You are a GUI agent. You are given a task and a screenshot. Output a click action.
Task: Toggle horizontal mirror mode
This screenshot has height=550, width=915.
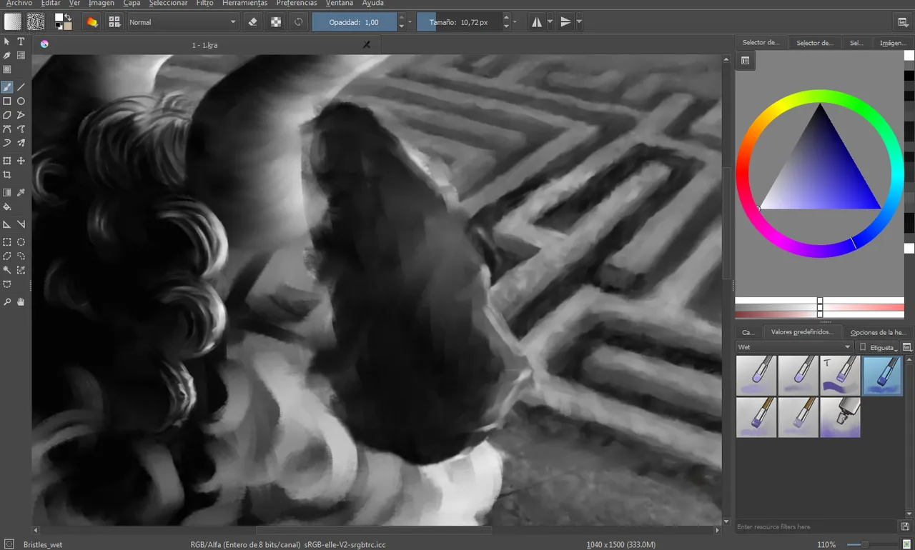537,22
